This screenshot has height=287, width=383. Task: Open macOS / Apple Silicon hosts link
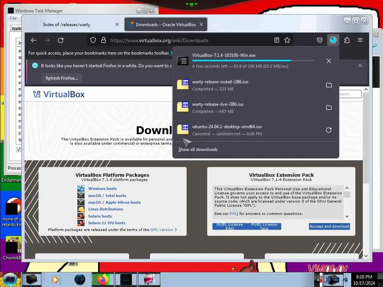114,202
